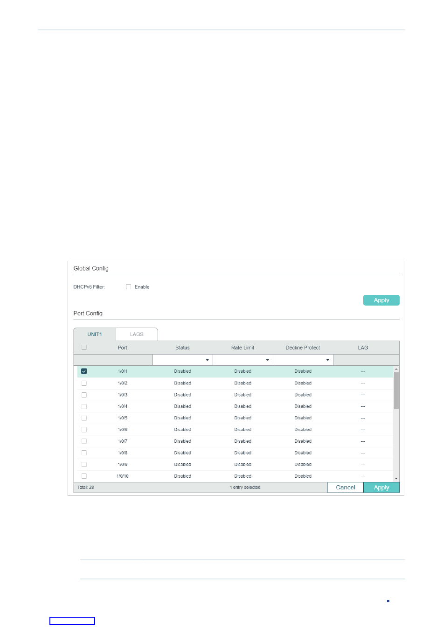
Task: Click the Status column header
Action: (x=182, y=348)
